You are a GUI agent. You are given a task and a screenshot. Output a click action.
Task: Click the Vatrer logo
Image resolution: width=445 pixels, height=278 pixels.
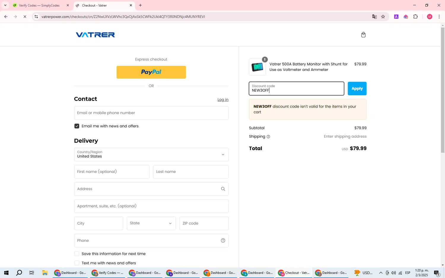95,35
